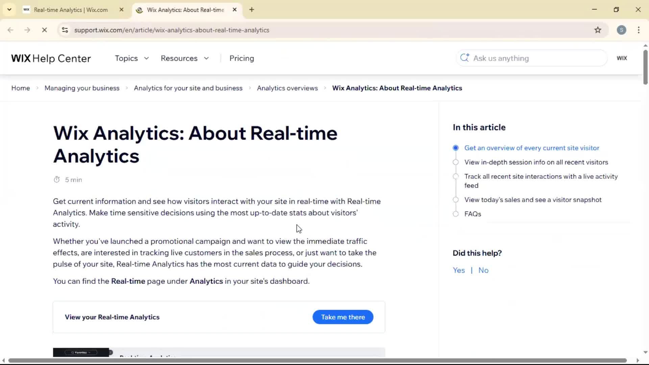Restore down the browser window
The height and width of the screenshot is (365, 649).
click(616, 9)
